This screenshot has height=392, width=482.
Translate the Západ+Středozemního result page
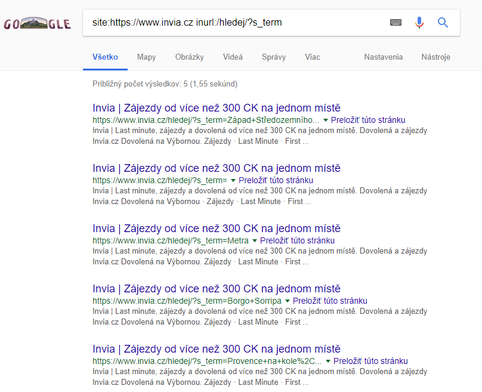click(368, 120)
